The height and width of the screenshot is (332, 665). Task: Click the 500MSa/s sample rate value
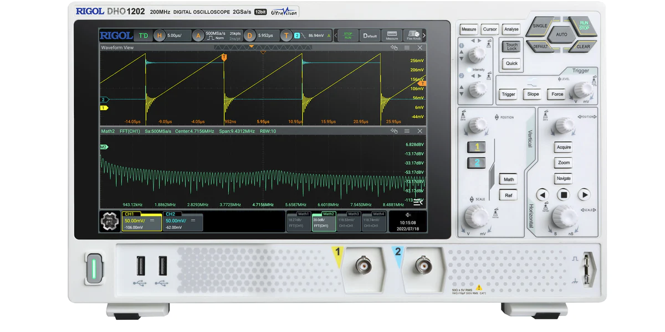pos(216,33)
